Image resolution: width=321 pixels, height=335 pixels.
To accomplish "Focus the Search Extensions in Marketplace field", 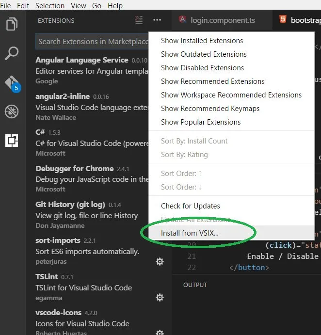I will click(x=92, y=41).
